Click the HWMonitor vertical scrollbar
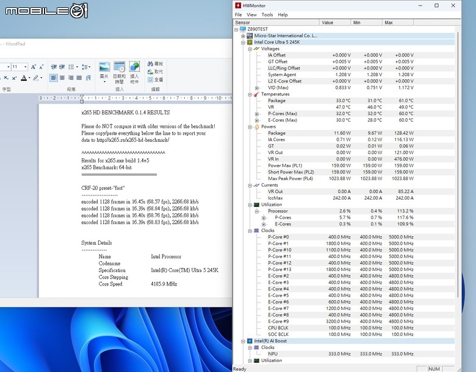This screenshot has width=476, height=372. (458, 164)
